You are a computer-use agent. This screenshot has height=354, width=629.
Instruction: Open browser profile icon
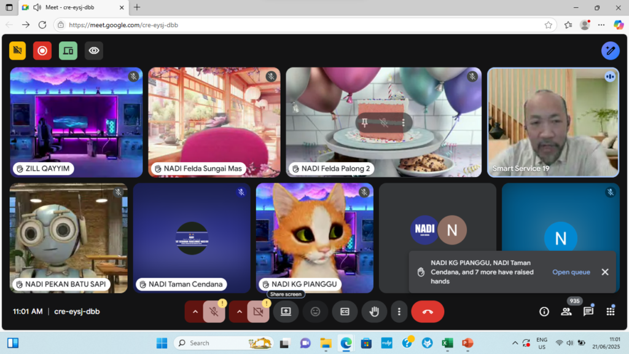tap(585, 25)
